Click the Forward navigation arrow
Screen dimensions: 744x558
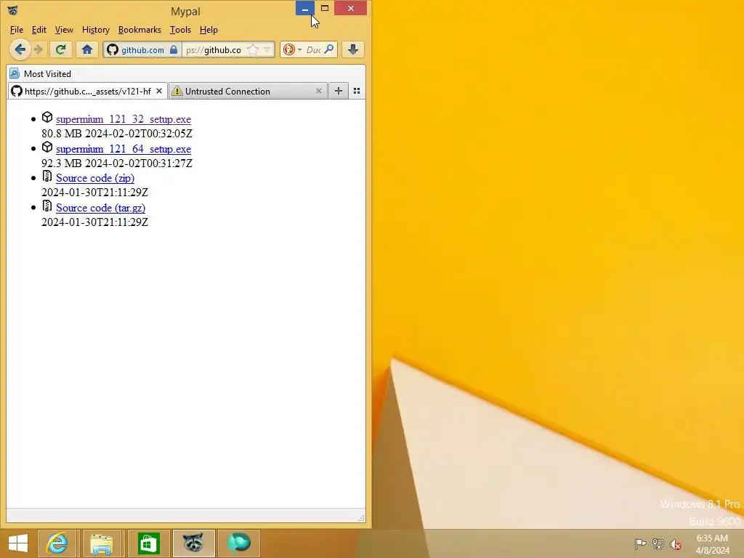[39, 49]
